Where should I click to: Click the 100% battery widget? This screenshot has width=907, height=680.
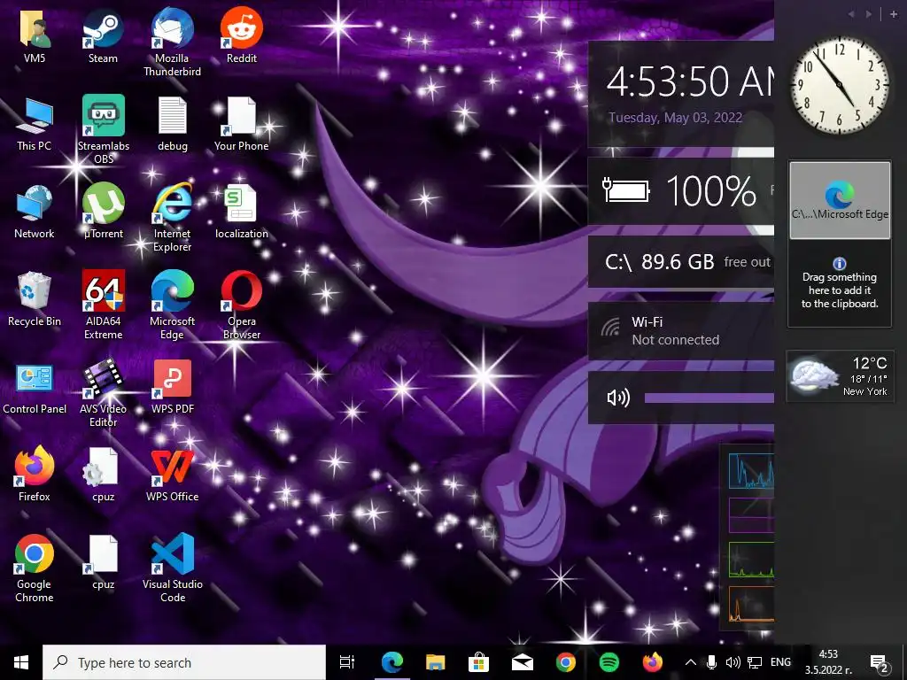(681, 190)
